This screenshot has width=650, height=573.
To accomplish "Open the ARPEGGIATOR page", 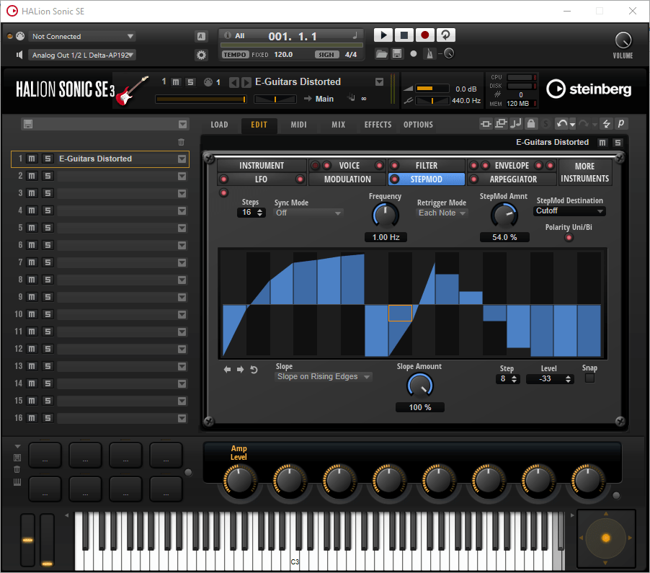I will pos(512,179).
